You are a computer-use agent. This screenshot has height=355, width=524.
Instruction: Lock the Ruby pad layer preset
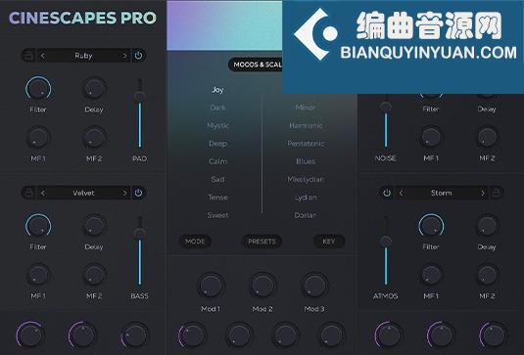pos(28,56)
